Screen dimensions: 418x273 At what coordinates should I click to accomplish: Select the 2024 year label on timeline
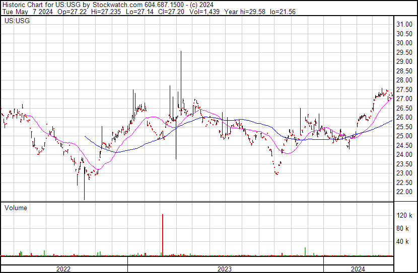[x=358, y=269]
